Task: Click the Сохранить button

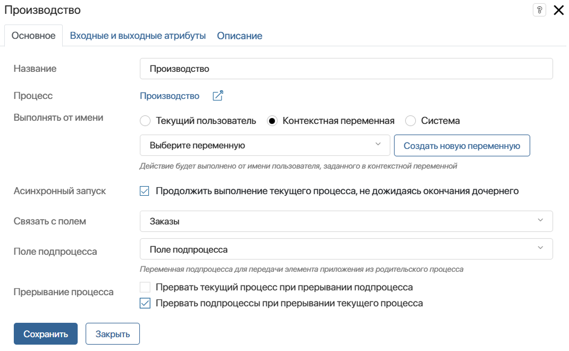Action: pos(46,334)
